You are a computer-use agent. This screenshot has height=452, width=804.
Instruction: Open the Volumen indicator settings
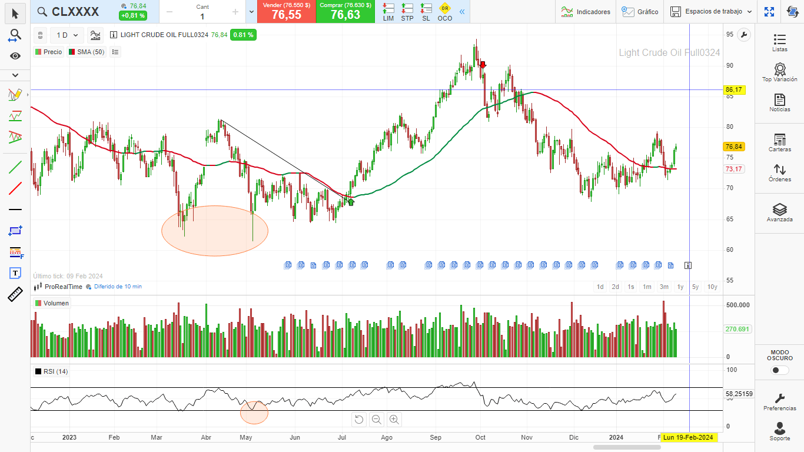click(52, 303)
